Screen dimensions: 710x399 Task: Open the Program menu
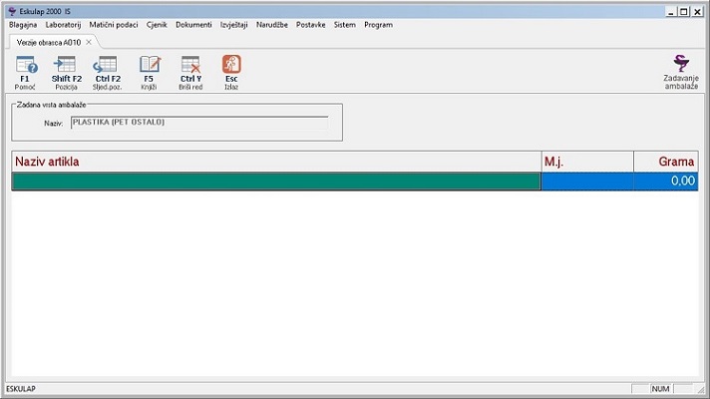378,25
